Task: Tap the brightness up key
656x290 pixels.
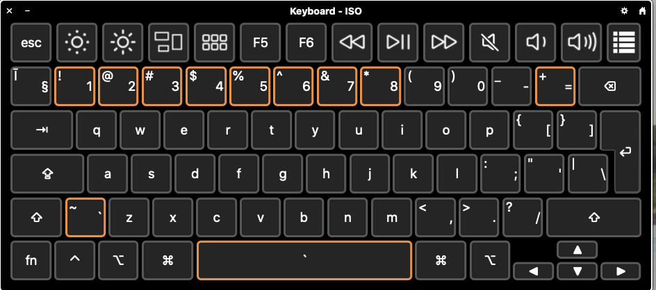Action: pyautogui.click(x=122, y=42)
